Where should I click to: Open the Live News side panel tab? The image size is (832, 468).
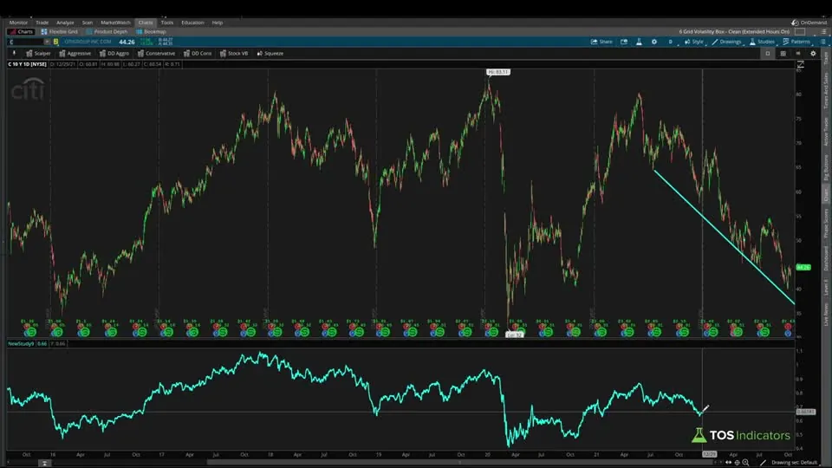pyautogui.click(x=826, y=315)
